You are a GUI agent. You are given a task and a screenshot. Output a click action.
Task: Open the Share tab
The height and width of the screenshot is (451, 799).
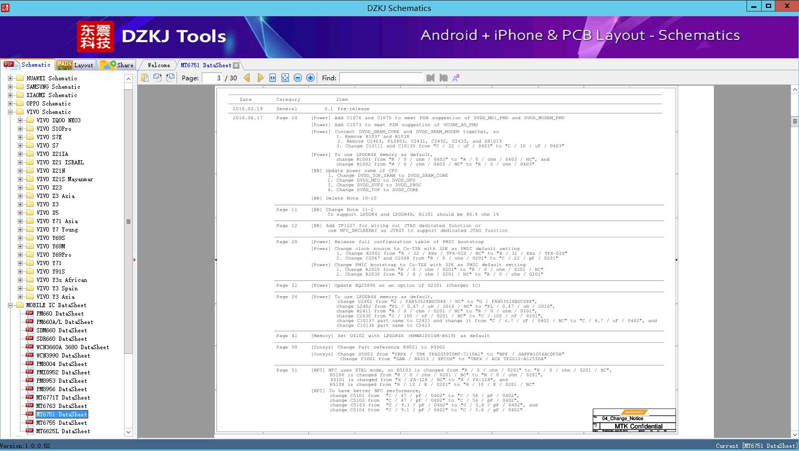(x=117, y=65)
